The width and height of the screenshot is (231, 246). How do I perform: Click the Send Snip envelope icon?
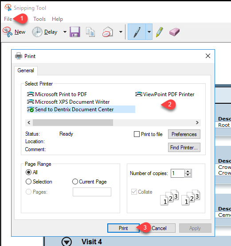click(107, 32)
